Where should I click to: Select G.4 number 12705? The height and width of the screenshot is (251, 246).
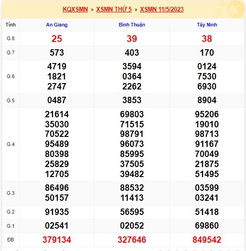pyautogui.click(x=57, y=174)
